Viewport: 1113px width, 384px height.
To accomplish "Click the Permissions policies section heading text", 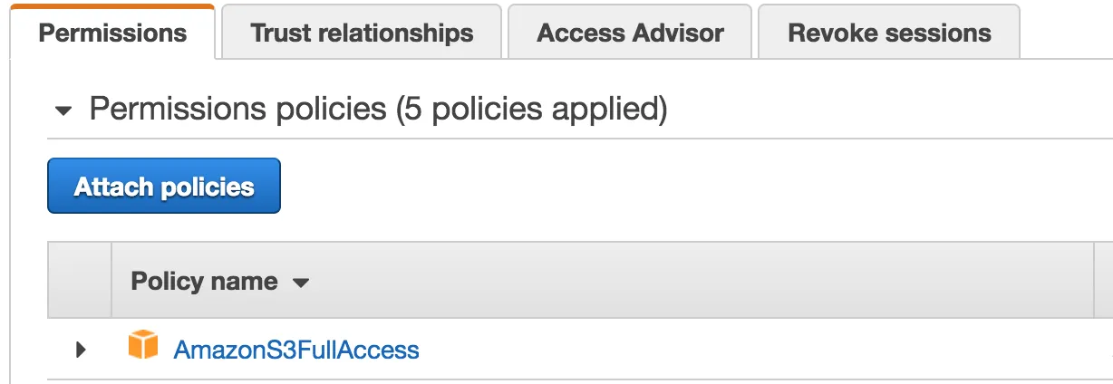I will pos(237,110).
